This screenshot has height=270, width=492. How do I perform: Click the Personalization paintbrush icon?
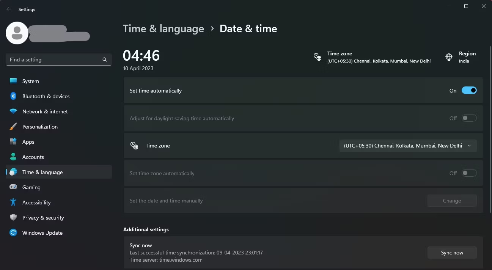(13, 127)
